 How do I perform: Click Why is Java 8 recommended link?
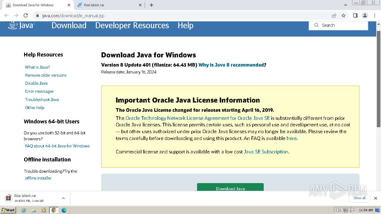[x=231, y=65]
